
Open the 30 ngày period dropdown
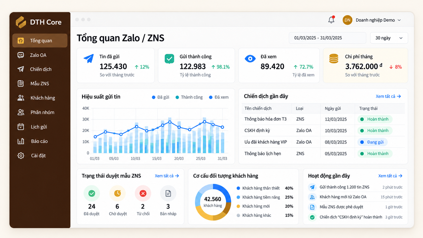click(389, 38)
